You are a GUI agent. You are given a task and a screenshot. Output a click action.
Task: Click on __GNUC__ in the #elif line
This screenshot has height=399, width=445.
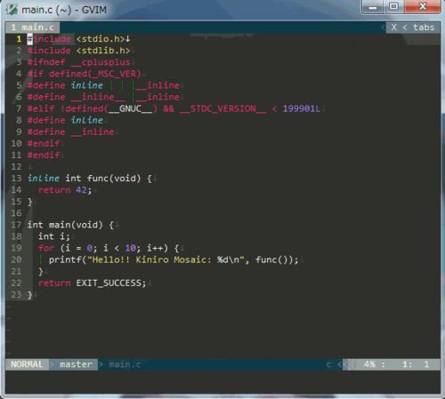[131, 108]
